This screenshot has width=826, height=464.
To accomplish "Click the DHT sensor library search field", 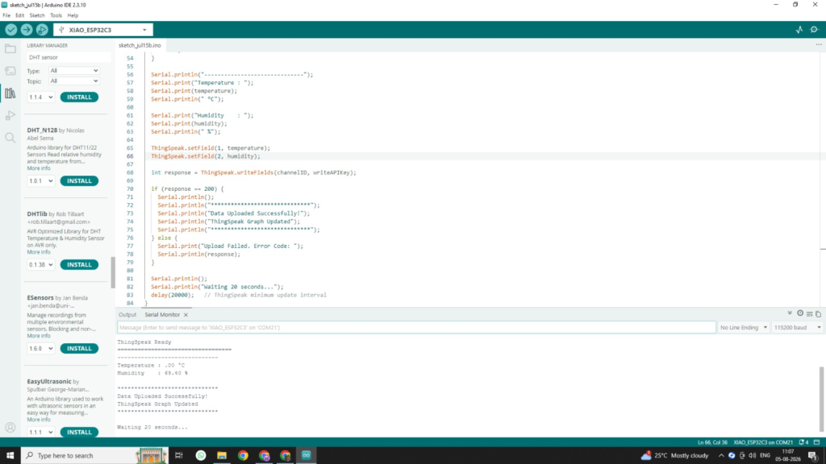I will 69,57.
